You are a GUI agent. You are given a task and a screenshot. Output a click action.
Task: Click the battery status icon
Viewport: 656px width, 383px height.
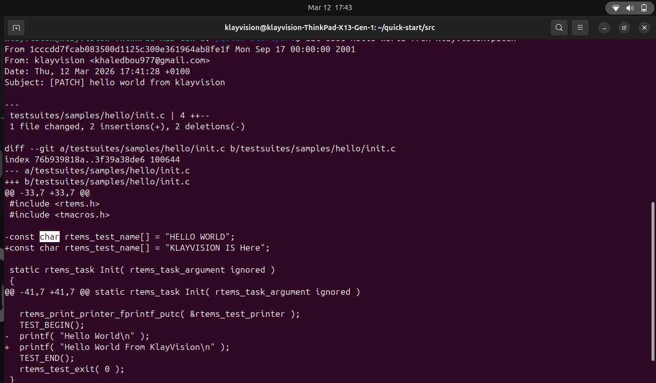pos(644,8)
